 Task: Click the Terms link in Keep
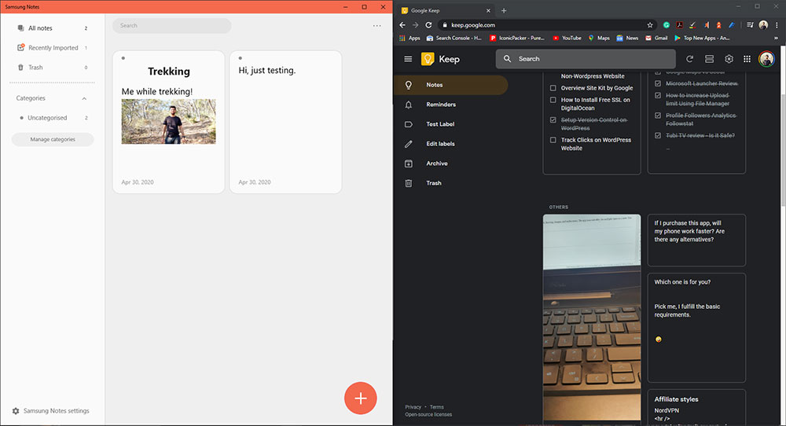pyautogui.click(x=436, y=407)
